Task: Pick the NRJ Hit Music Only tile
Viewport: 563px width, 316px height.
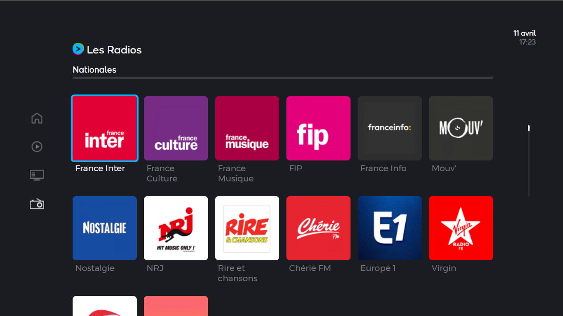Action: (176, 228)
